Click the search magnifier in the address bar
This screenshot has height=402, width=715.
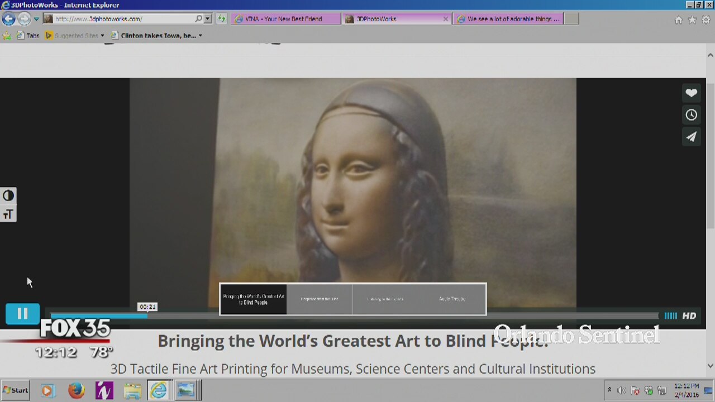[199, 18]
